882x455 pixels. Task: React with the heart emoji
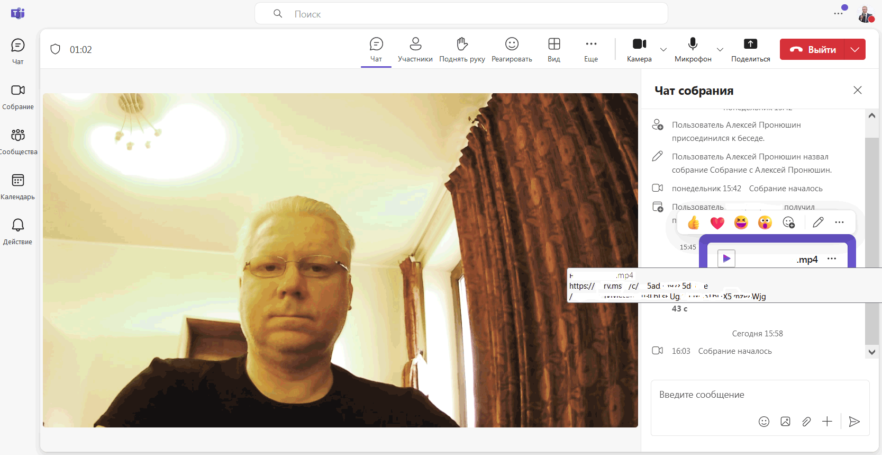point(717,223)
